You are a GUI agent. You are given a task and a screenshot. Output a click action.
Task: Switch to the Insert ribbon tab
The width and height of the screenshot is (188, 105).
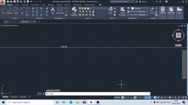17,5
